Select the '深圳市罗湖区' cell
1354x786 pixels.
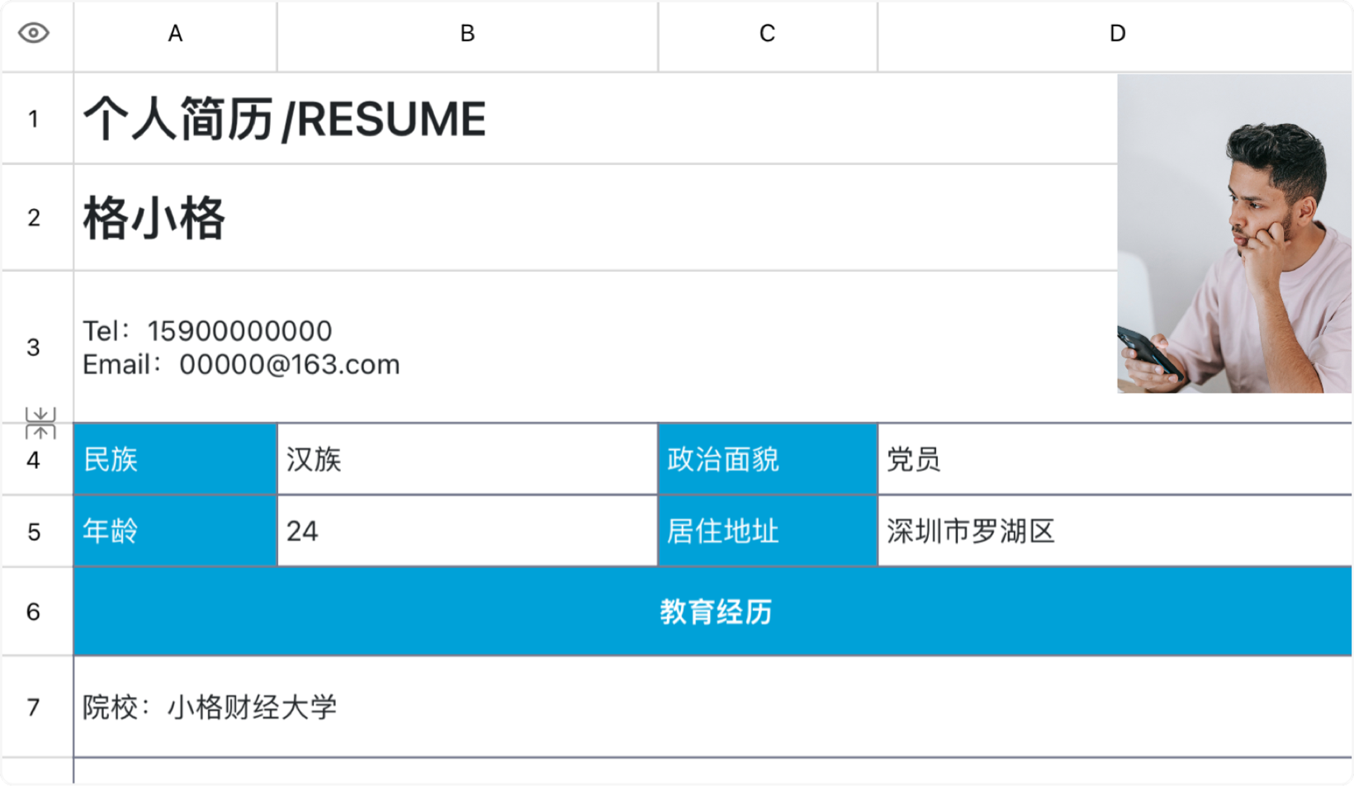click(x=1115, y=531)
